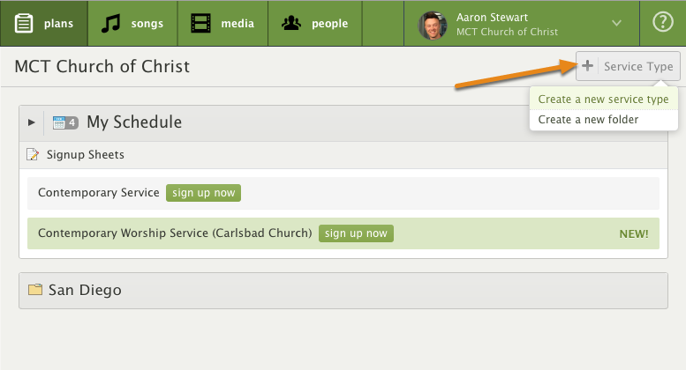Click the calendar icon with badge 4
This screenshot has height=370, width=686.
point(65,122)
